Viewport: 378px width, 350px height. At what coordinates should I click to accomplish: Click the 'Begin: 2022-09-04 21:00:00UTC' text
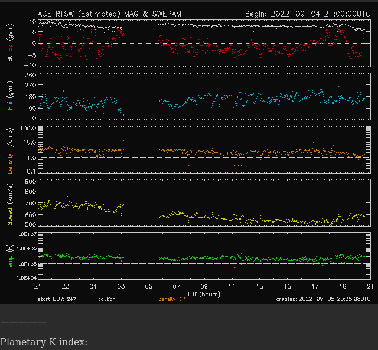pos(307,14)
